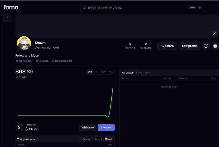
Task: Click the 'Follow and Moon' bio
Action: [x=27, y=56]
